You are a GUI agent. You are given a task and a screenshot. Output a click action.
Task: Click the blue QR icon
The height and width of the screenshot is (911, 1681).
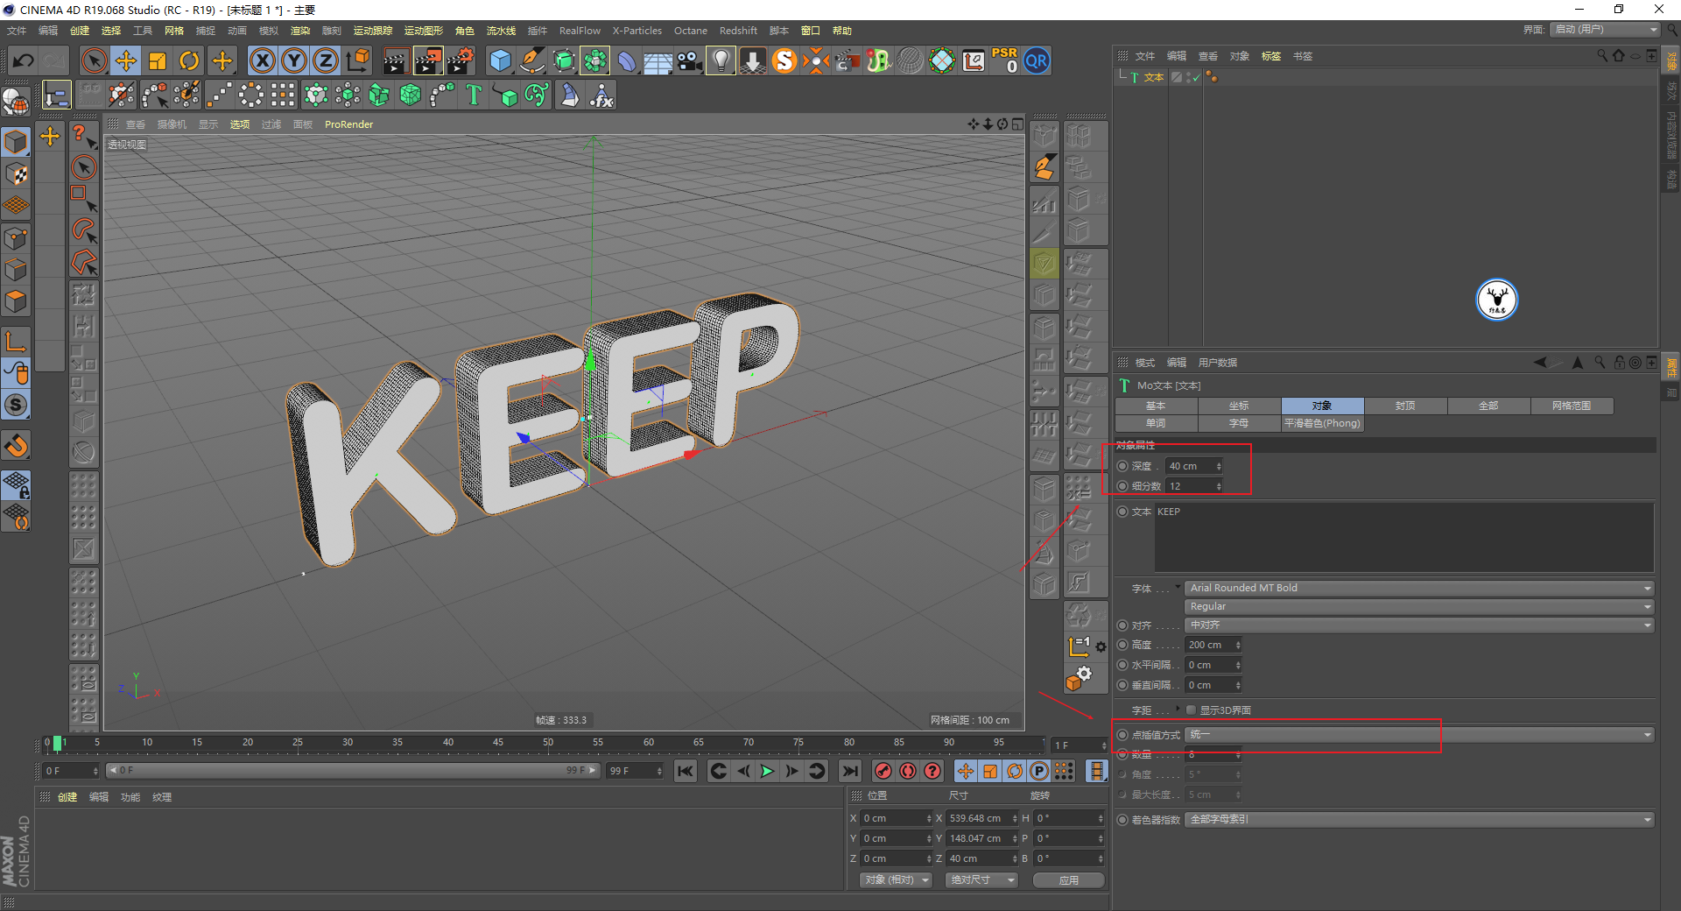point(1037,61)
